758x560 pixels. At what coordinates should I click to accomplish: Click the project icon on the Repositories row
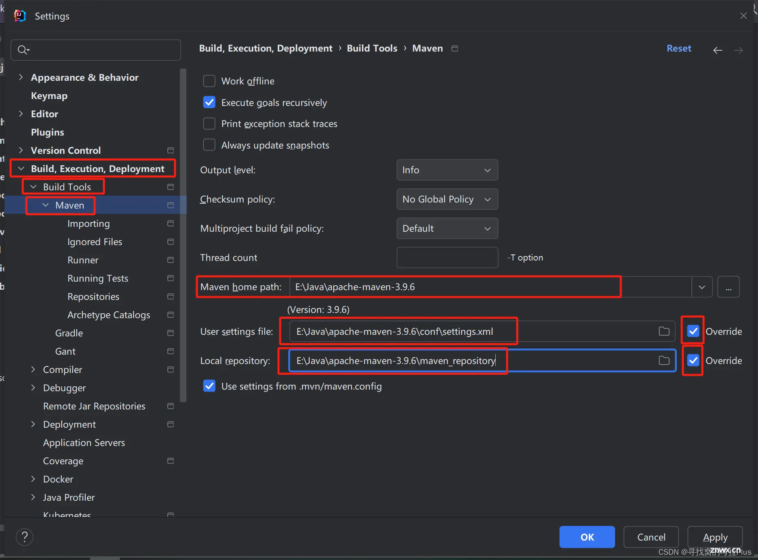pos(171,297)
